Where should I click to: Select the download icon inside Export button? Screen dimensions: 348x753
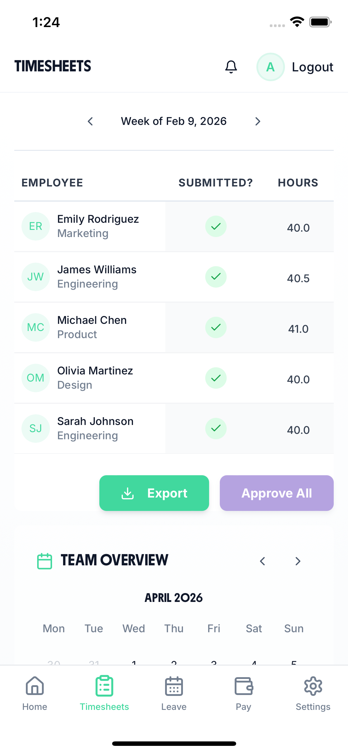pos(128,493)
